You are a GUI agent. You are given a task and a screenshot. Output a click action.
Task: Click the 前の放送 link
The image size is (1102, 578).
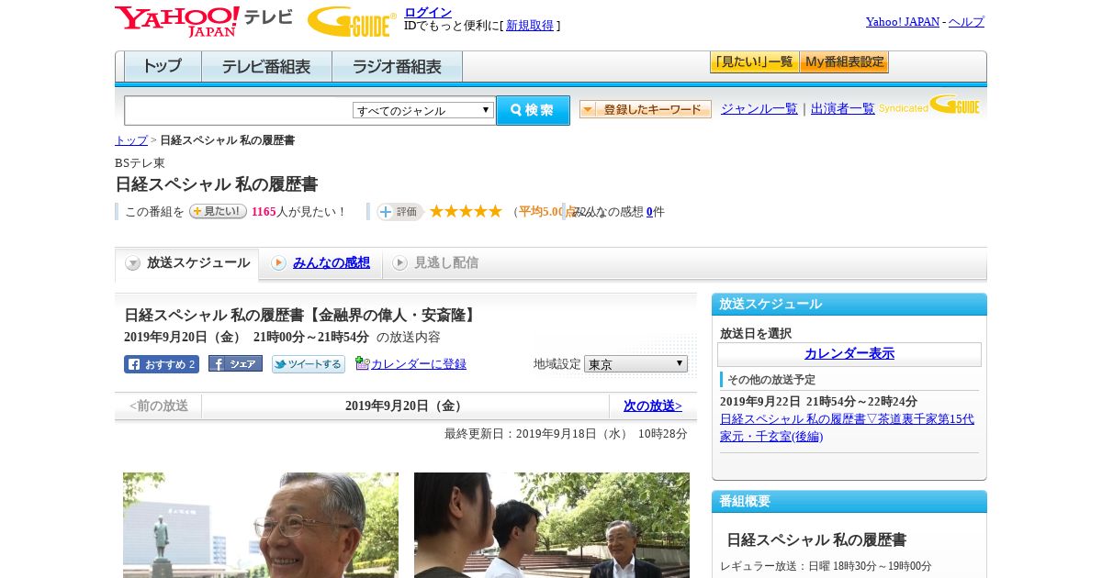click(x=159, y=406)
